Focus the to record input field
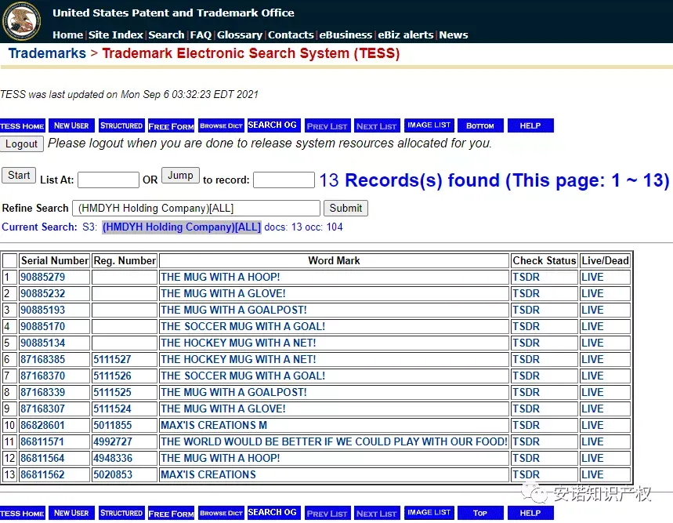 click(284, 180)
